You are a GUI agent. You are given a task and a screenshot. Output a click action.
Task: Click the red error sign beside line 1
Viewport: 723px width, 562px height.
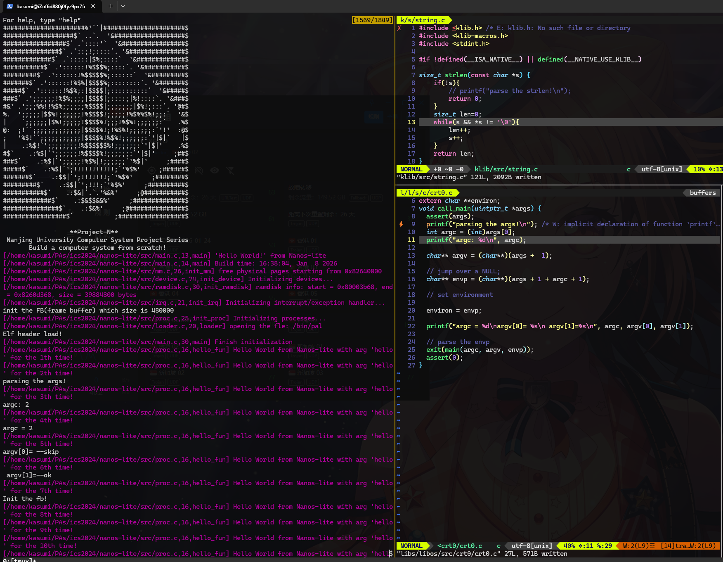(399, 28)
